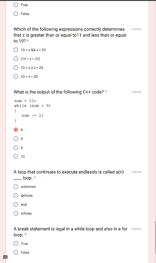Select the True option at top of page
Image resolution: width=156 pixels, height=263 pixels.
pos(16,5)
